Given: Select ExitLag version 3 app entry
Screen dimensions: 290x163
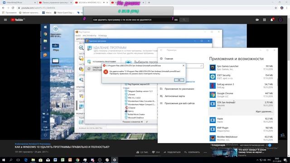Looking at the screenshot, I should click(x=241, y=86).
